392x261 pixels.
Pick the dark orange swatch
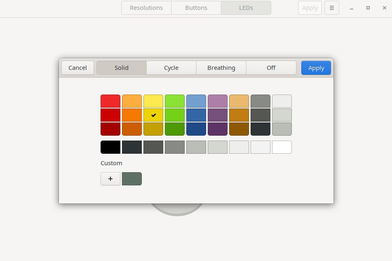coord(132,129)
